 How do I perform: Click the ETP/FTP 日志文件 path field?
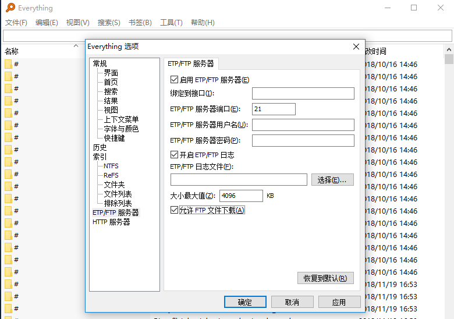239,179
